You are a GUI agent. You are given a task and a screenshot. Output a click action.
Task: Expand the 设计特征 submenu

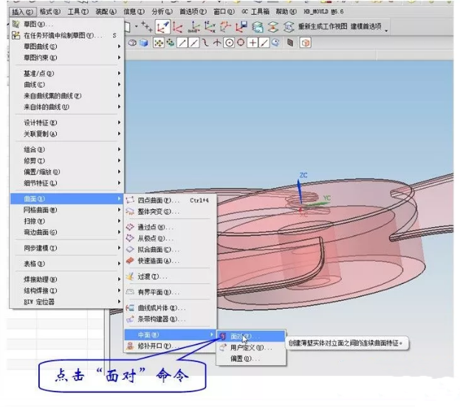(66, 122)
